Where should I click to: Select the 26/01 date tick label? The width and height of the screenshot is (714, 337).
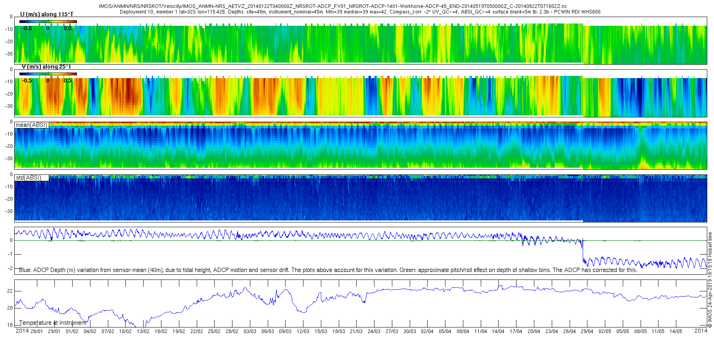point(36,331)
